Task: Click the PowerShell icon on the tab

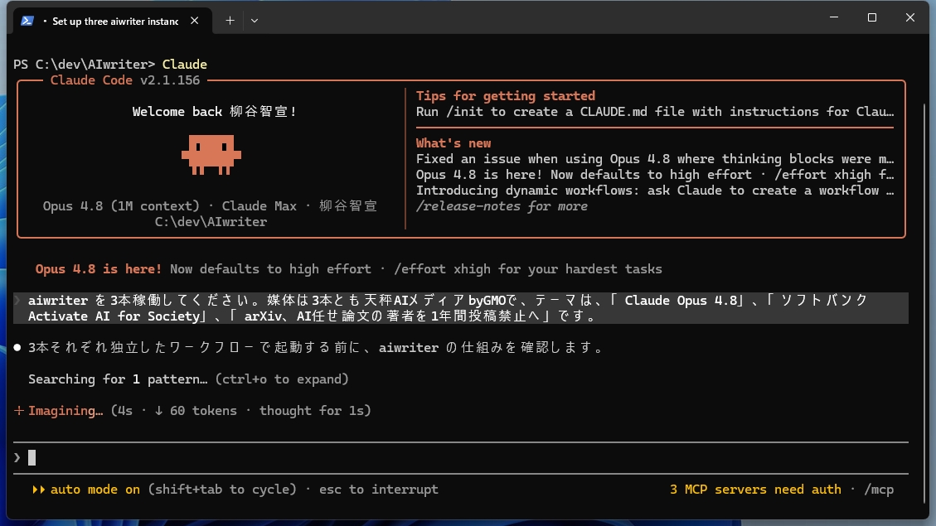Action: 27,21
